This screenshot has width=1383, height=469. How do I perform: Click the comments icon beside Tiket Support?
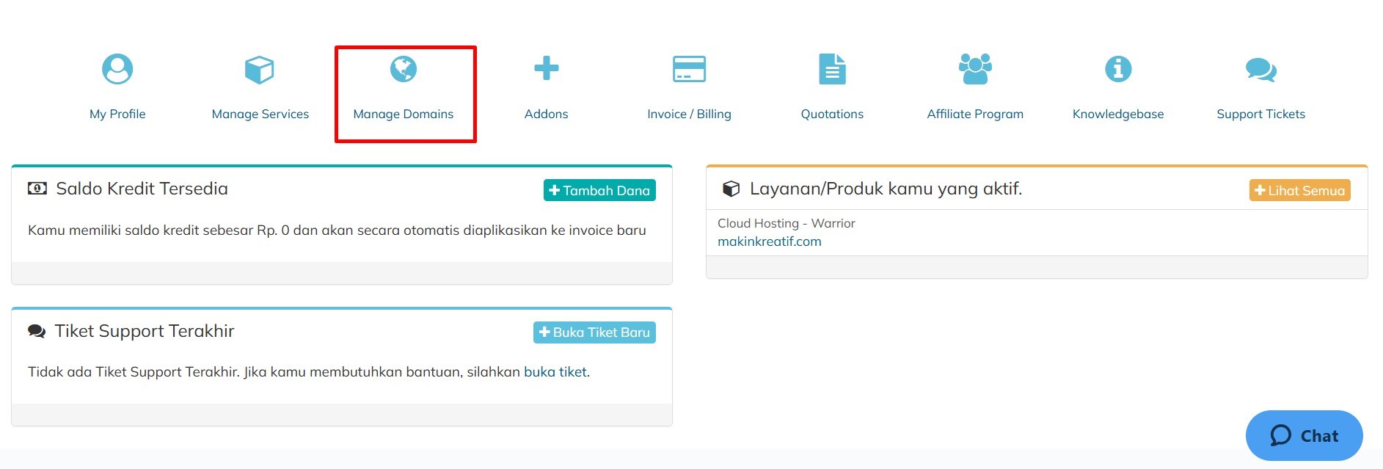click(37, 331)
